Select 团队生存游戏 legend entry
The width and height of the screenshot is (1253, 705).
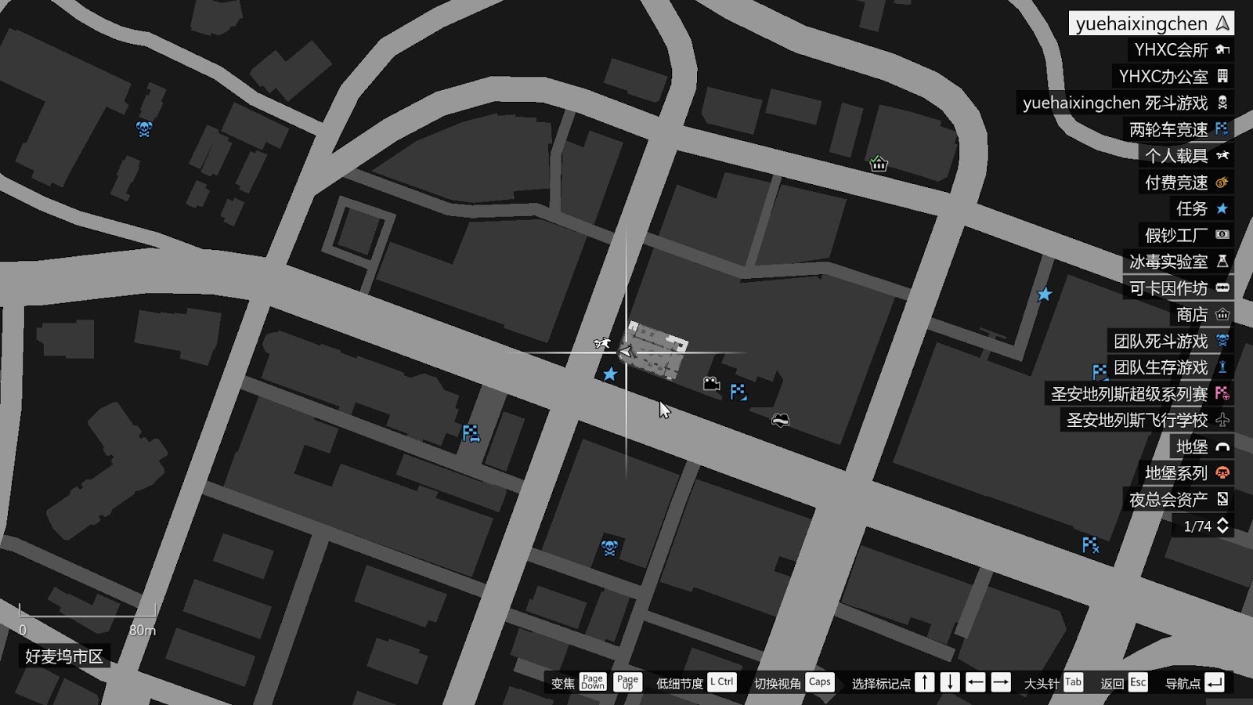(x=1171, y=367)
